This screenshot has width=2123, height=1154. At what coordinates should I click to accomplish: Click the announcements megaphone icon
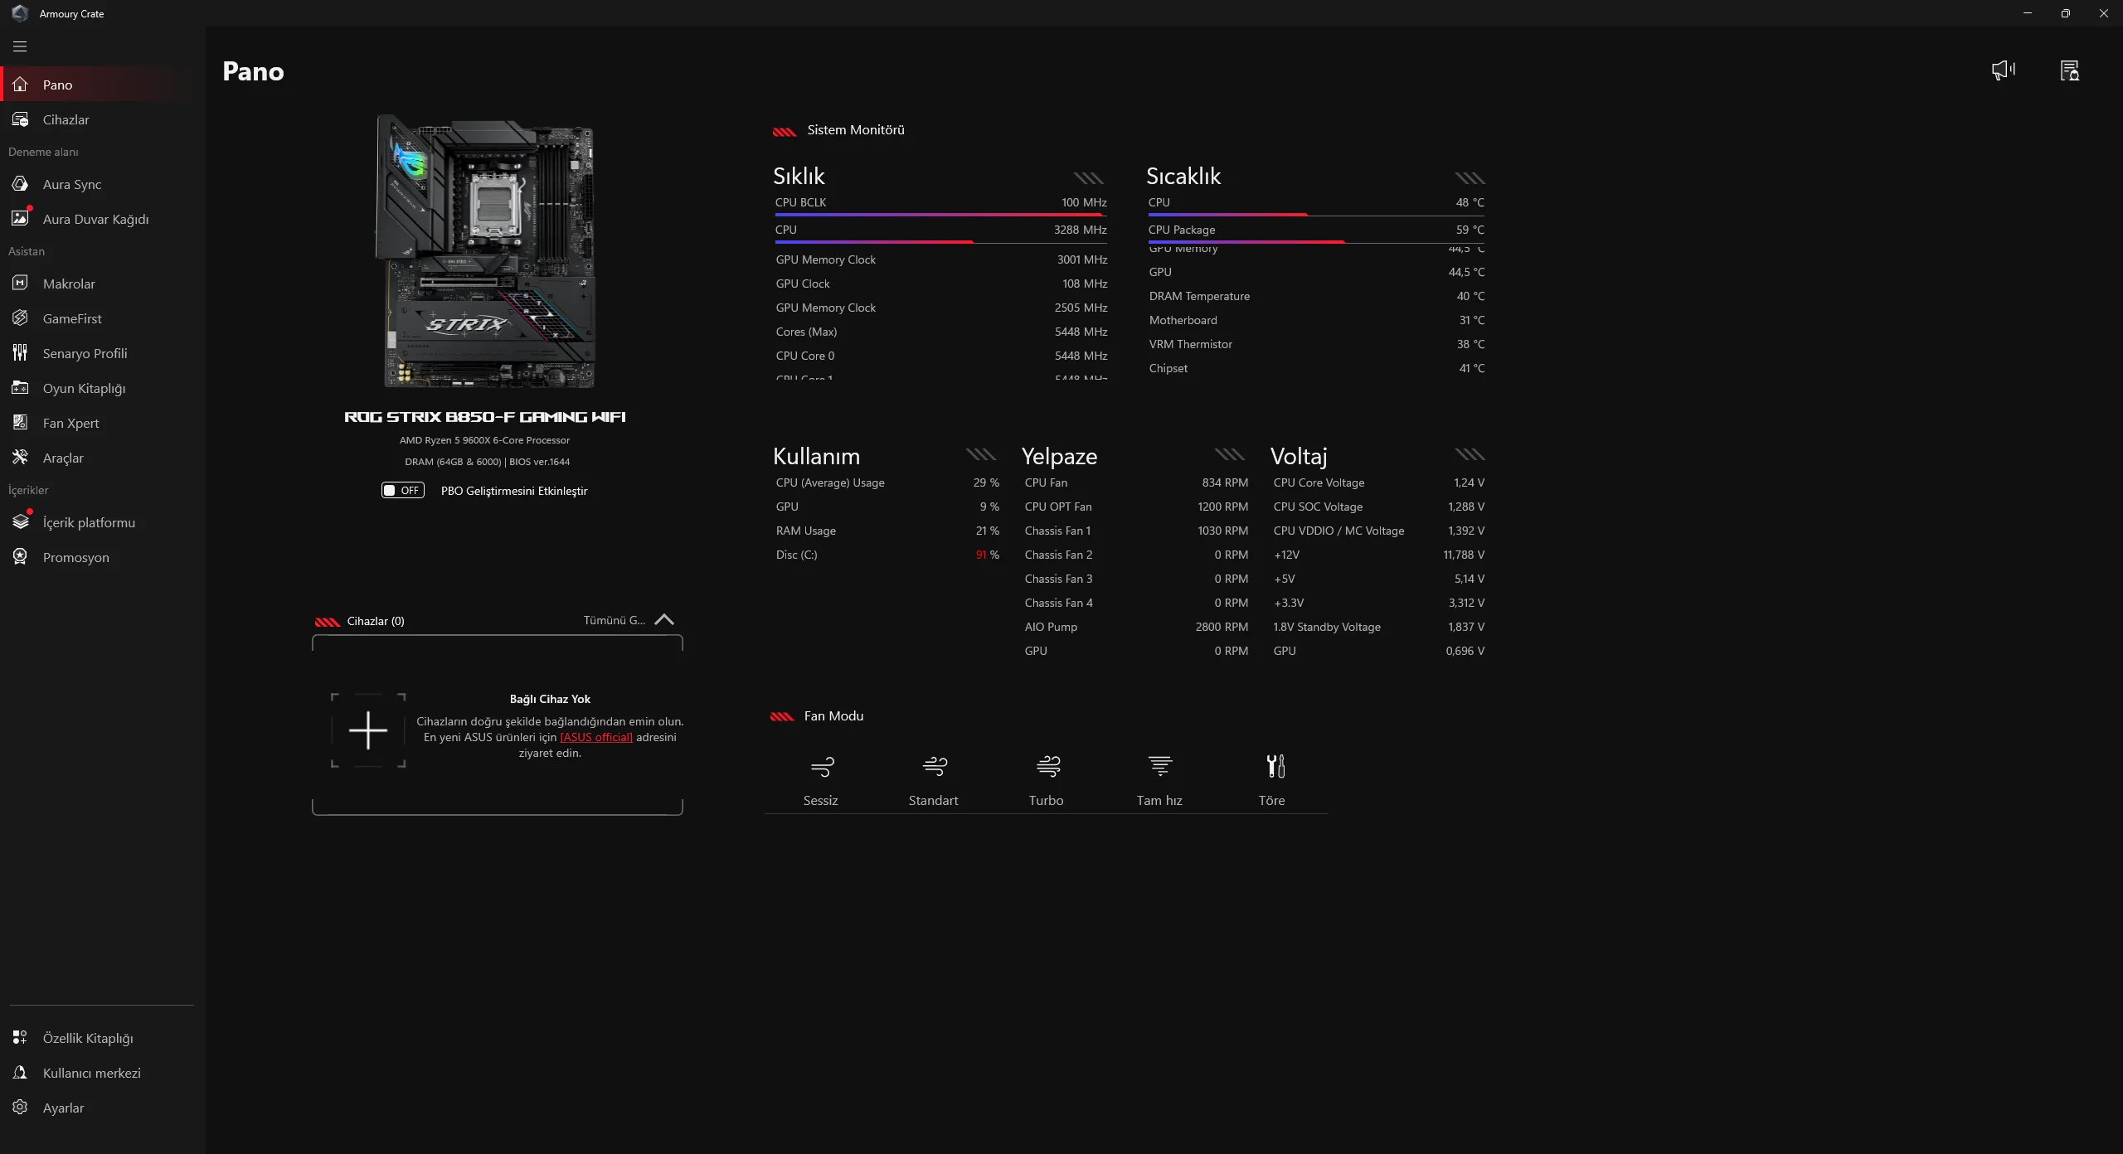tap(2003, 70)
